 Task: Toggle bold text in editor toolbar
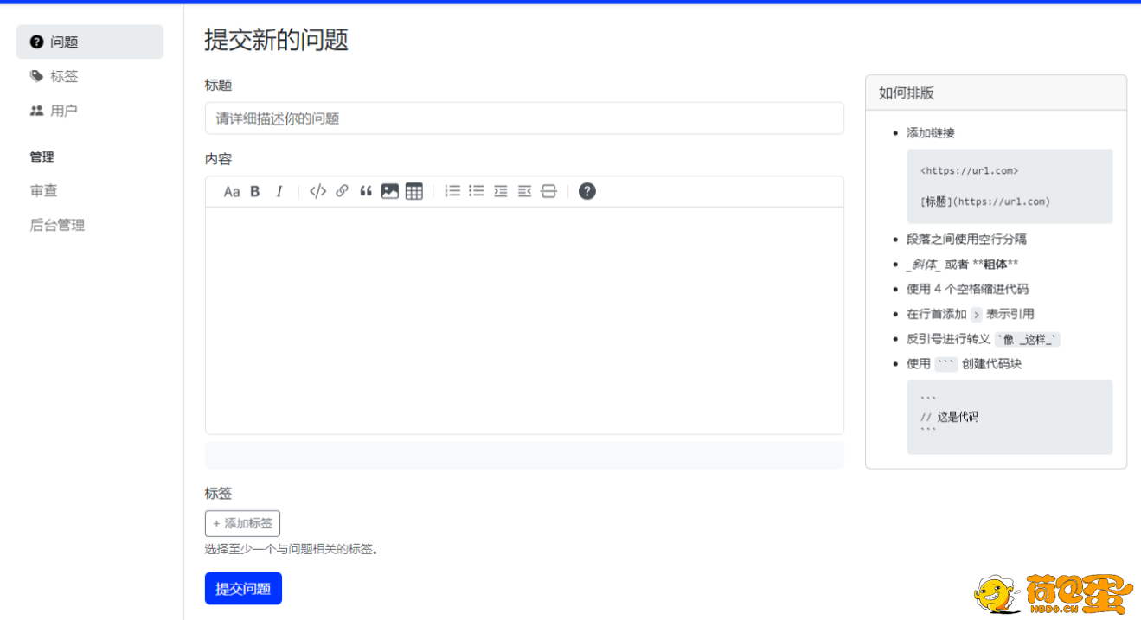click(x=255, y=192)
